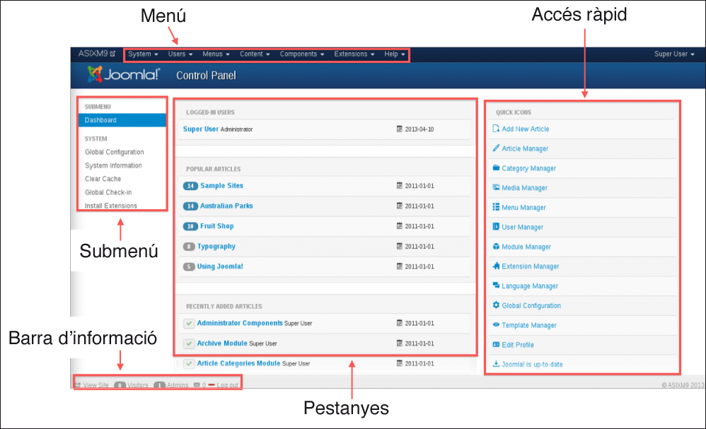This screenshot has width=706, height=429.
Task: Choose Global Check-in in submenu
Action: click(x=108, y=192)
